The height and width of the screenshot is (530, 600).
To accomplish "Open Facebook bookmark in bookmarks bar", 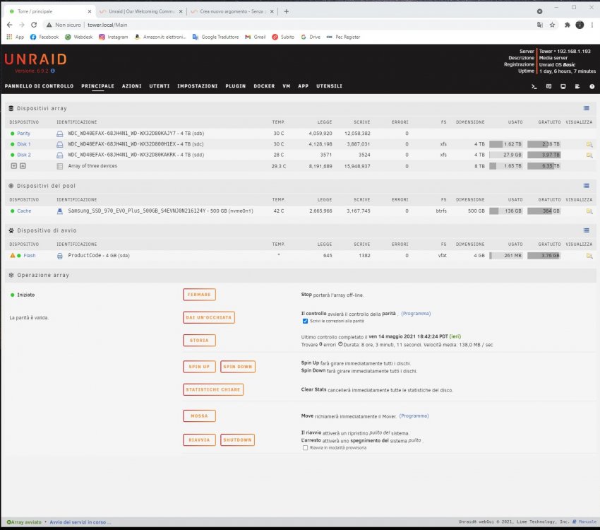I will click(x=44, y=37).
